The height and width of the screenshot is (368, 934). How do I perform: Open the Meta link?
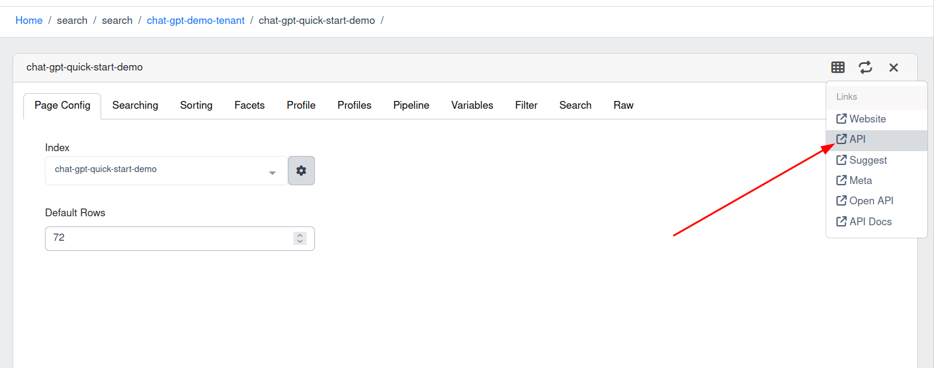(x=877, y=180)
